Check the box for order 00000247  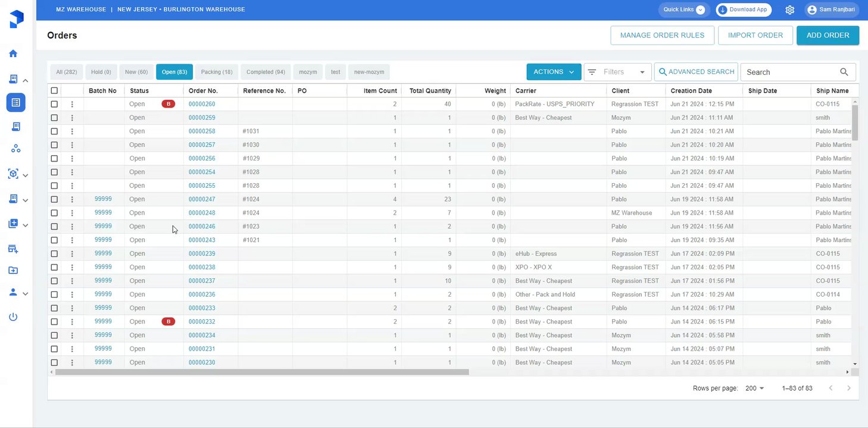[54, 199]
